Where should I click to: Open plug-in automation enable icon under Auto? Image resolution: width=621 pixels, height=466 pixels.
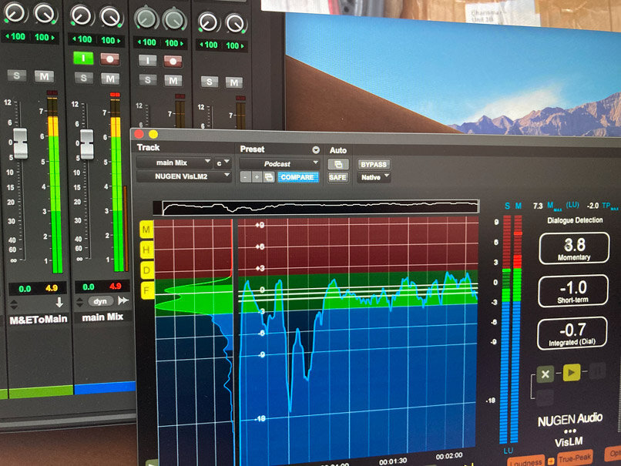tap(338, 164)
